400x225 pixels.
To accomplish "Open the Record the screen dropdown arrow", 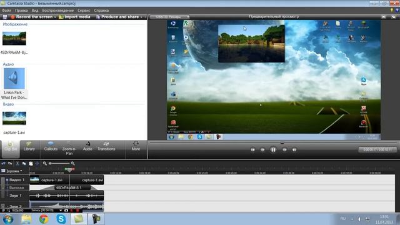I will coord(55,17).
